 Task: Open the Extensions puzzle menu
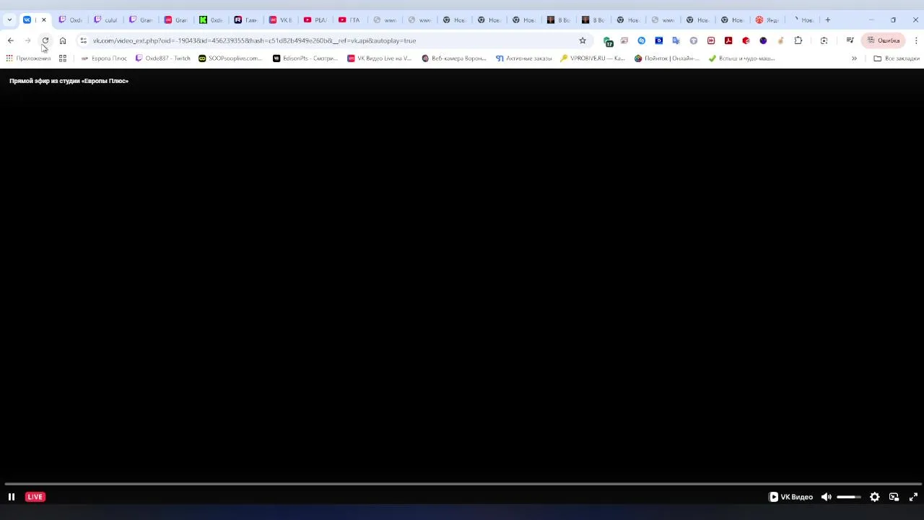pyautogui.click(x=798, y=40)
